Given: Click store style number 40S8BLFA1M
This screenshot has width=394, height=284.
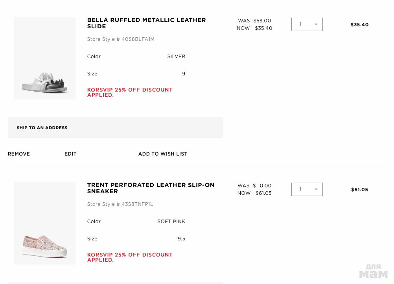Looking at the screenshot, I should pos(121,39).
